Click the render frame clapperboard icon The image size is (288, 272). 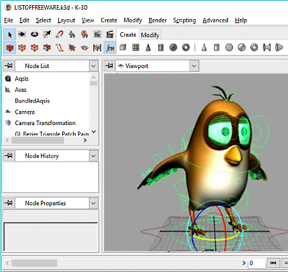tap(97, 35)
